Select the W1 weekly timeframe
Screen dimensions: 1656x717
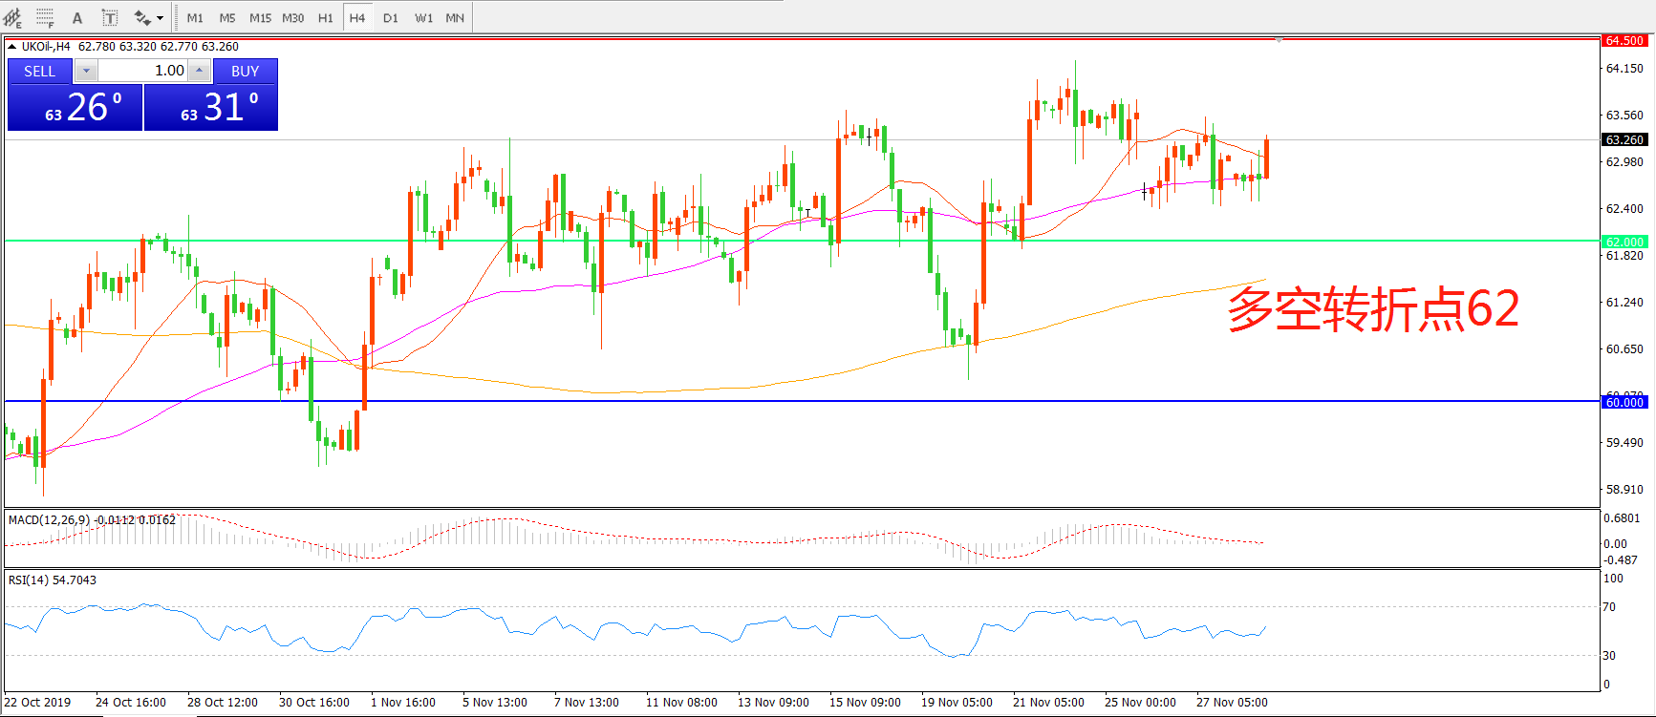coord(423,17)
